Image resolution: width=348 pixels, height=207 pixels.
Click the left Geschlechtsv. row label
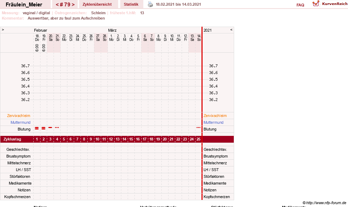(18, 150)
